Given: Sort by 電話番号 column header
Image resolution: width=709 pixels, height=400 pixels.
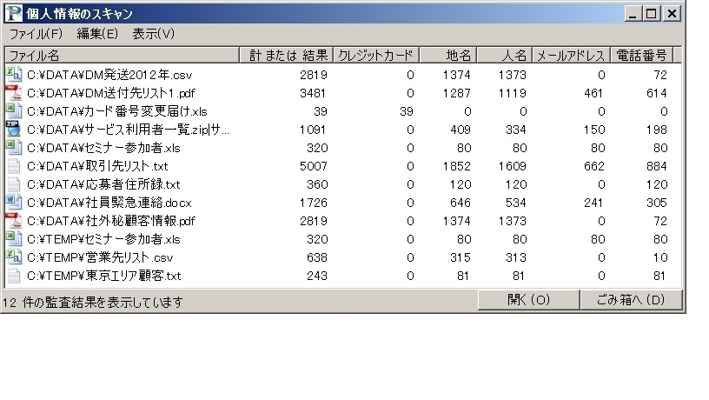Looking at the screenshot, I should point(641,55).
